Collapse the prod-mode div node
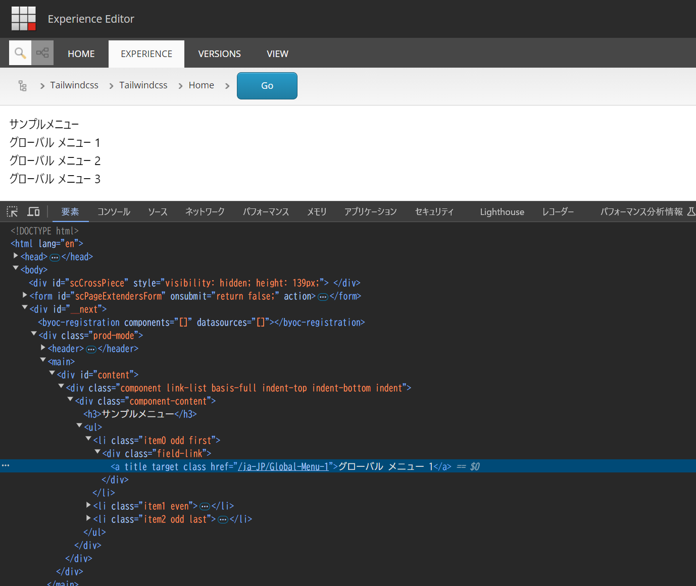Image resolution: width=696 pixels, height=586 pixels. (x=34, y=334)
